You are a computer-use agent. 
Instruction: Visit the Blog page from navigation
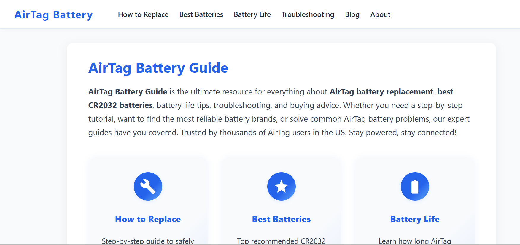click(x=352, y=14)
